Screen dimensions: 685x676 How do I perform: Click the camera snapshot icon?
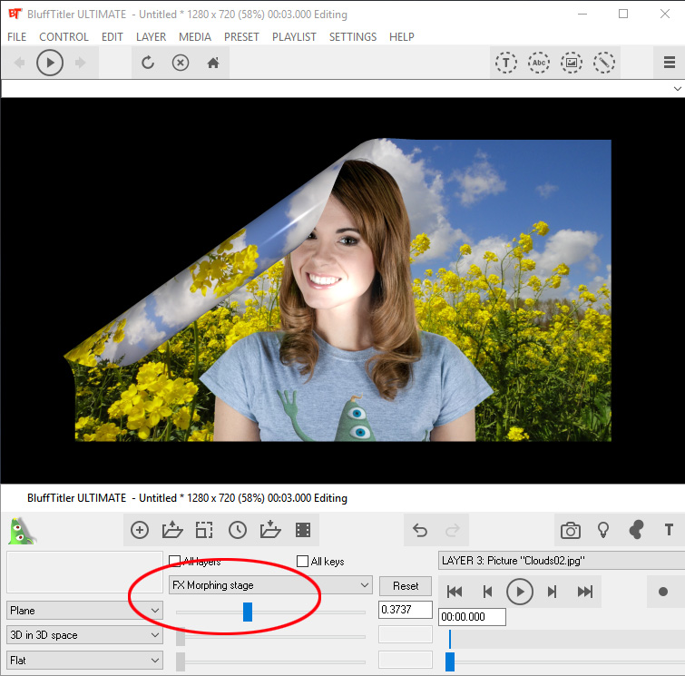pos(570,530)
